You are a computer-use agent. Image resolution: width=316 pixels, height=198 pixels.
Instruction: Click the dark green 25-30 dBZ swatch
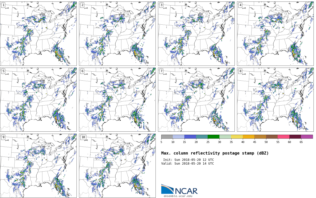[x=213, y=137]
